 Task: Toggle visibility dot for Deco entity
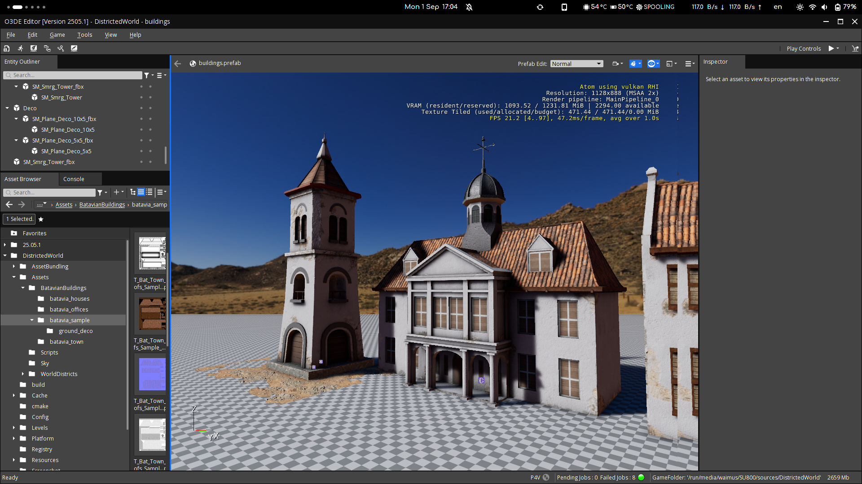point(141,108)
